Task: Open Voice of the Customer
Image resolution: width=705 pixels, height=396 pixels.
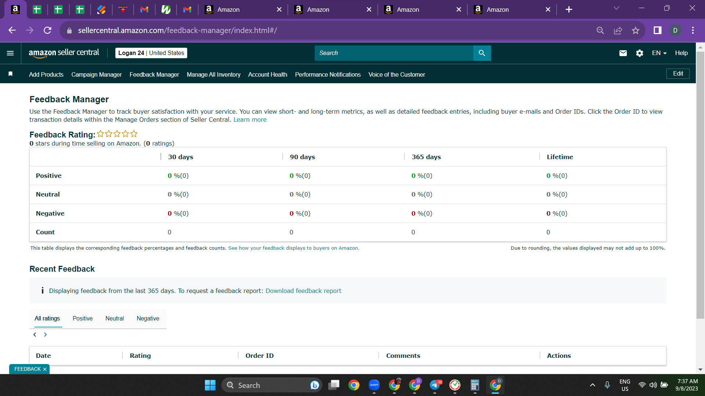Action: [397, 74]
